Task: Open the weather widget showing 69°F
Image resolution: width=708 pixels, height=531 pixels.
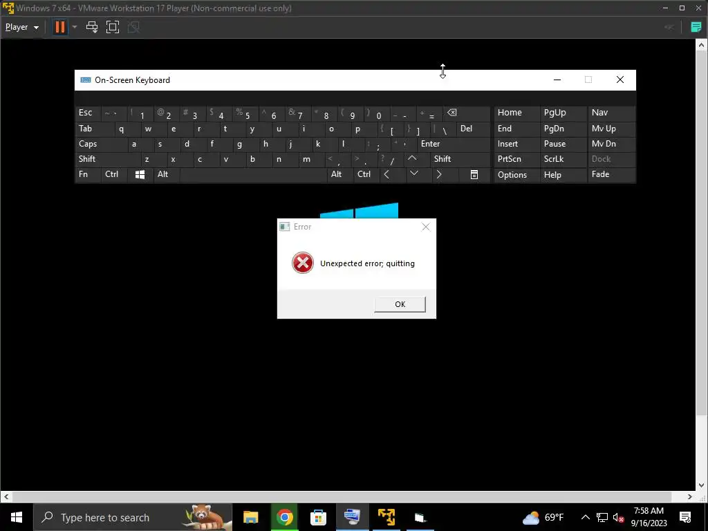Action: pyautogui.click(x=543, y=517)
